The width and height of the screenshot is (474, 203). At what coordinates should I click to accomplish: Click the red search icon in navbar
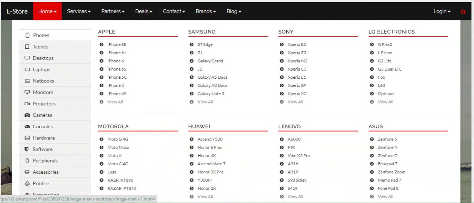tap(463, 12)
